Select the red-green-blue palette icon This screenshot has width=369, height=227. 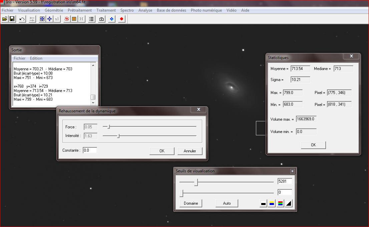[280, 203]
